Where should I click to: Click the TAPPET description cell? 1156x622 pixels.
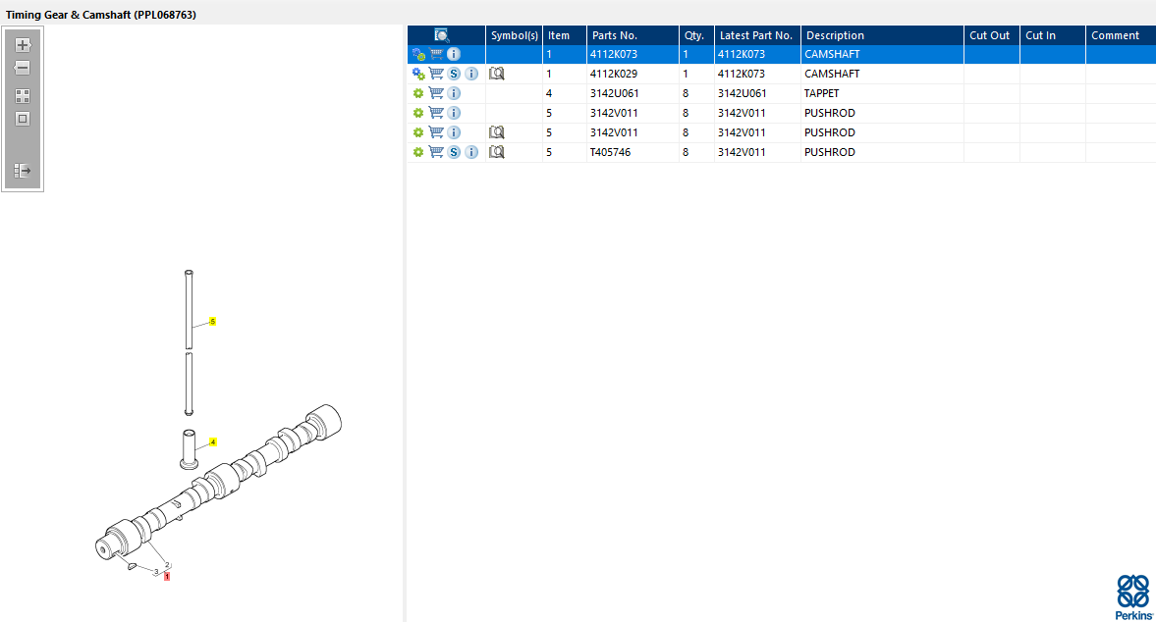click(883, 93)
